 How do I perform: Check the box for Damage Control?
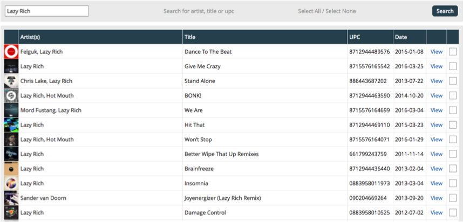(453, 212)
